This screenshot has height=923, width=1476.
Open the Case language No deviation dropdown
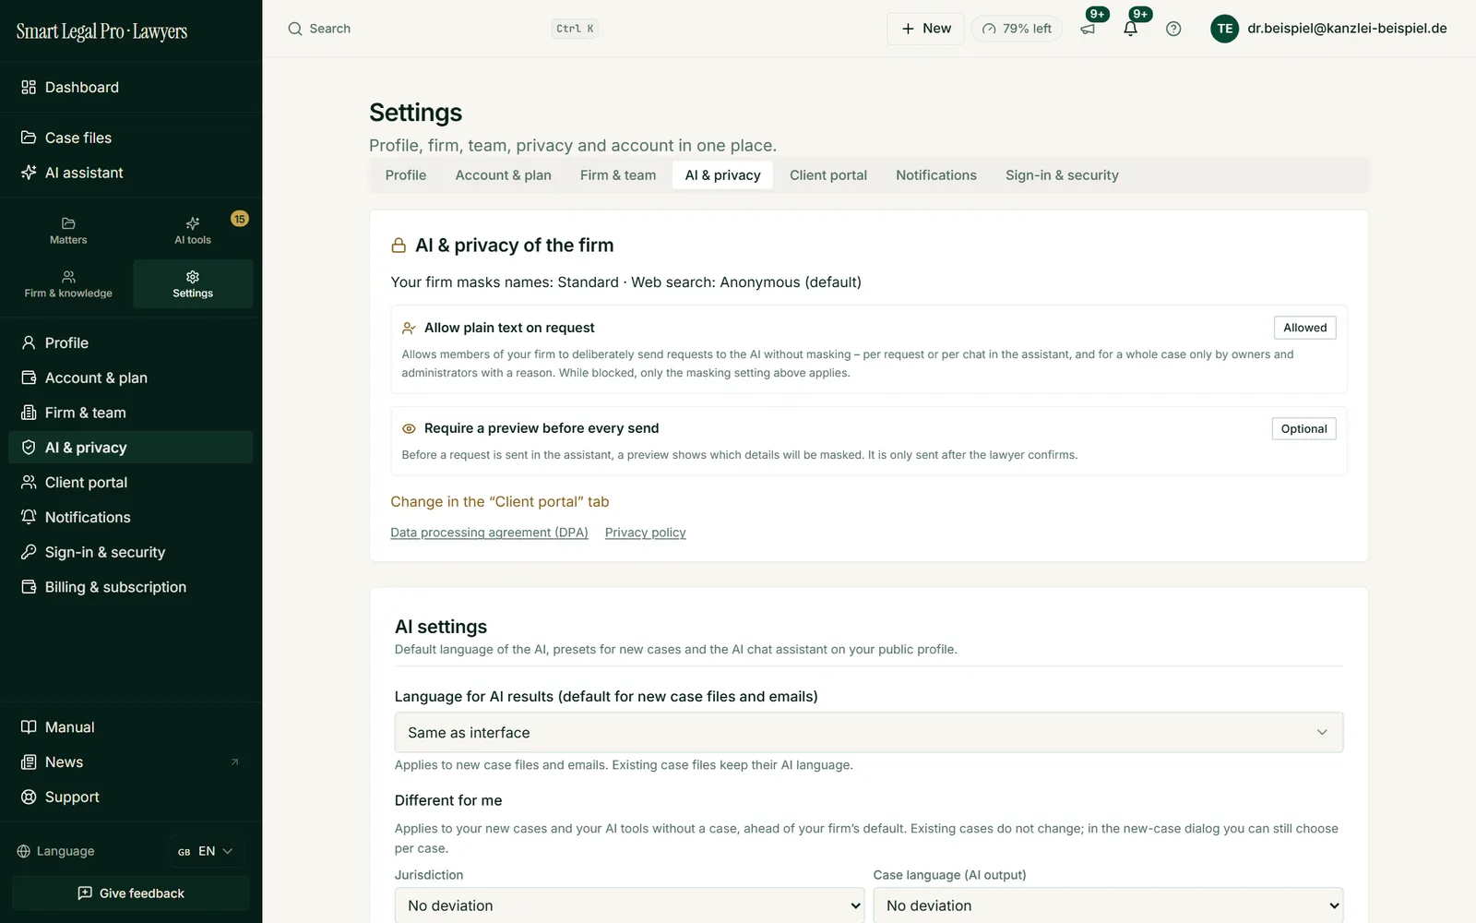(1108, 905)
